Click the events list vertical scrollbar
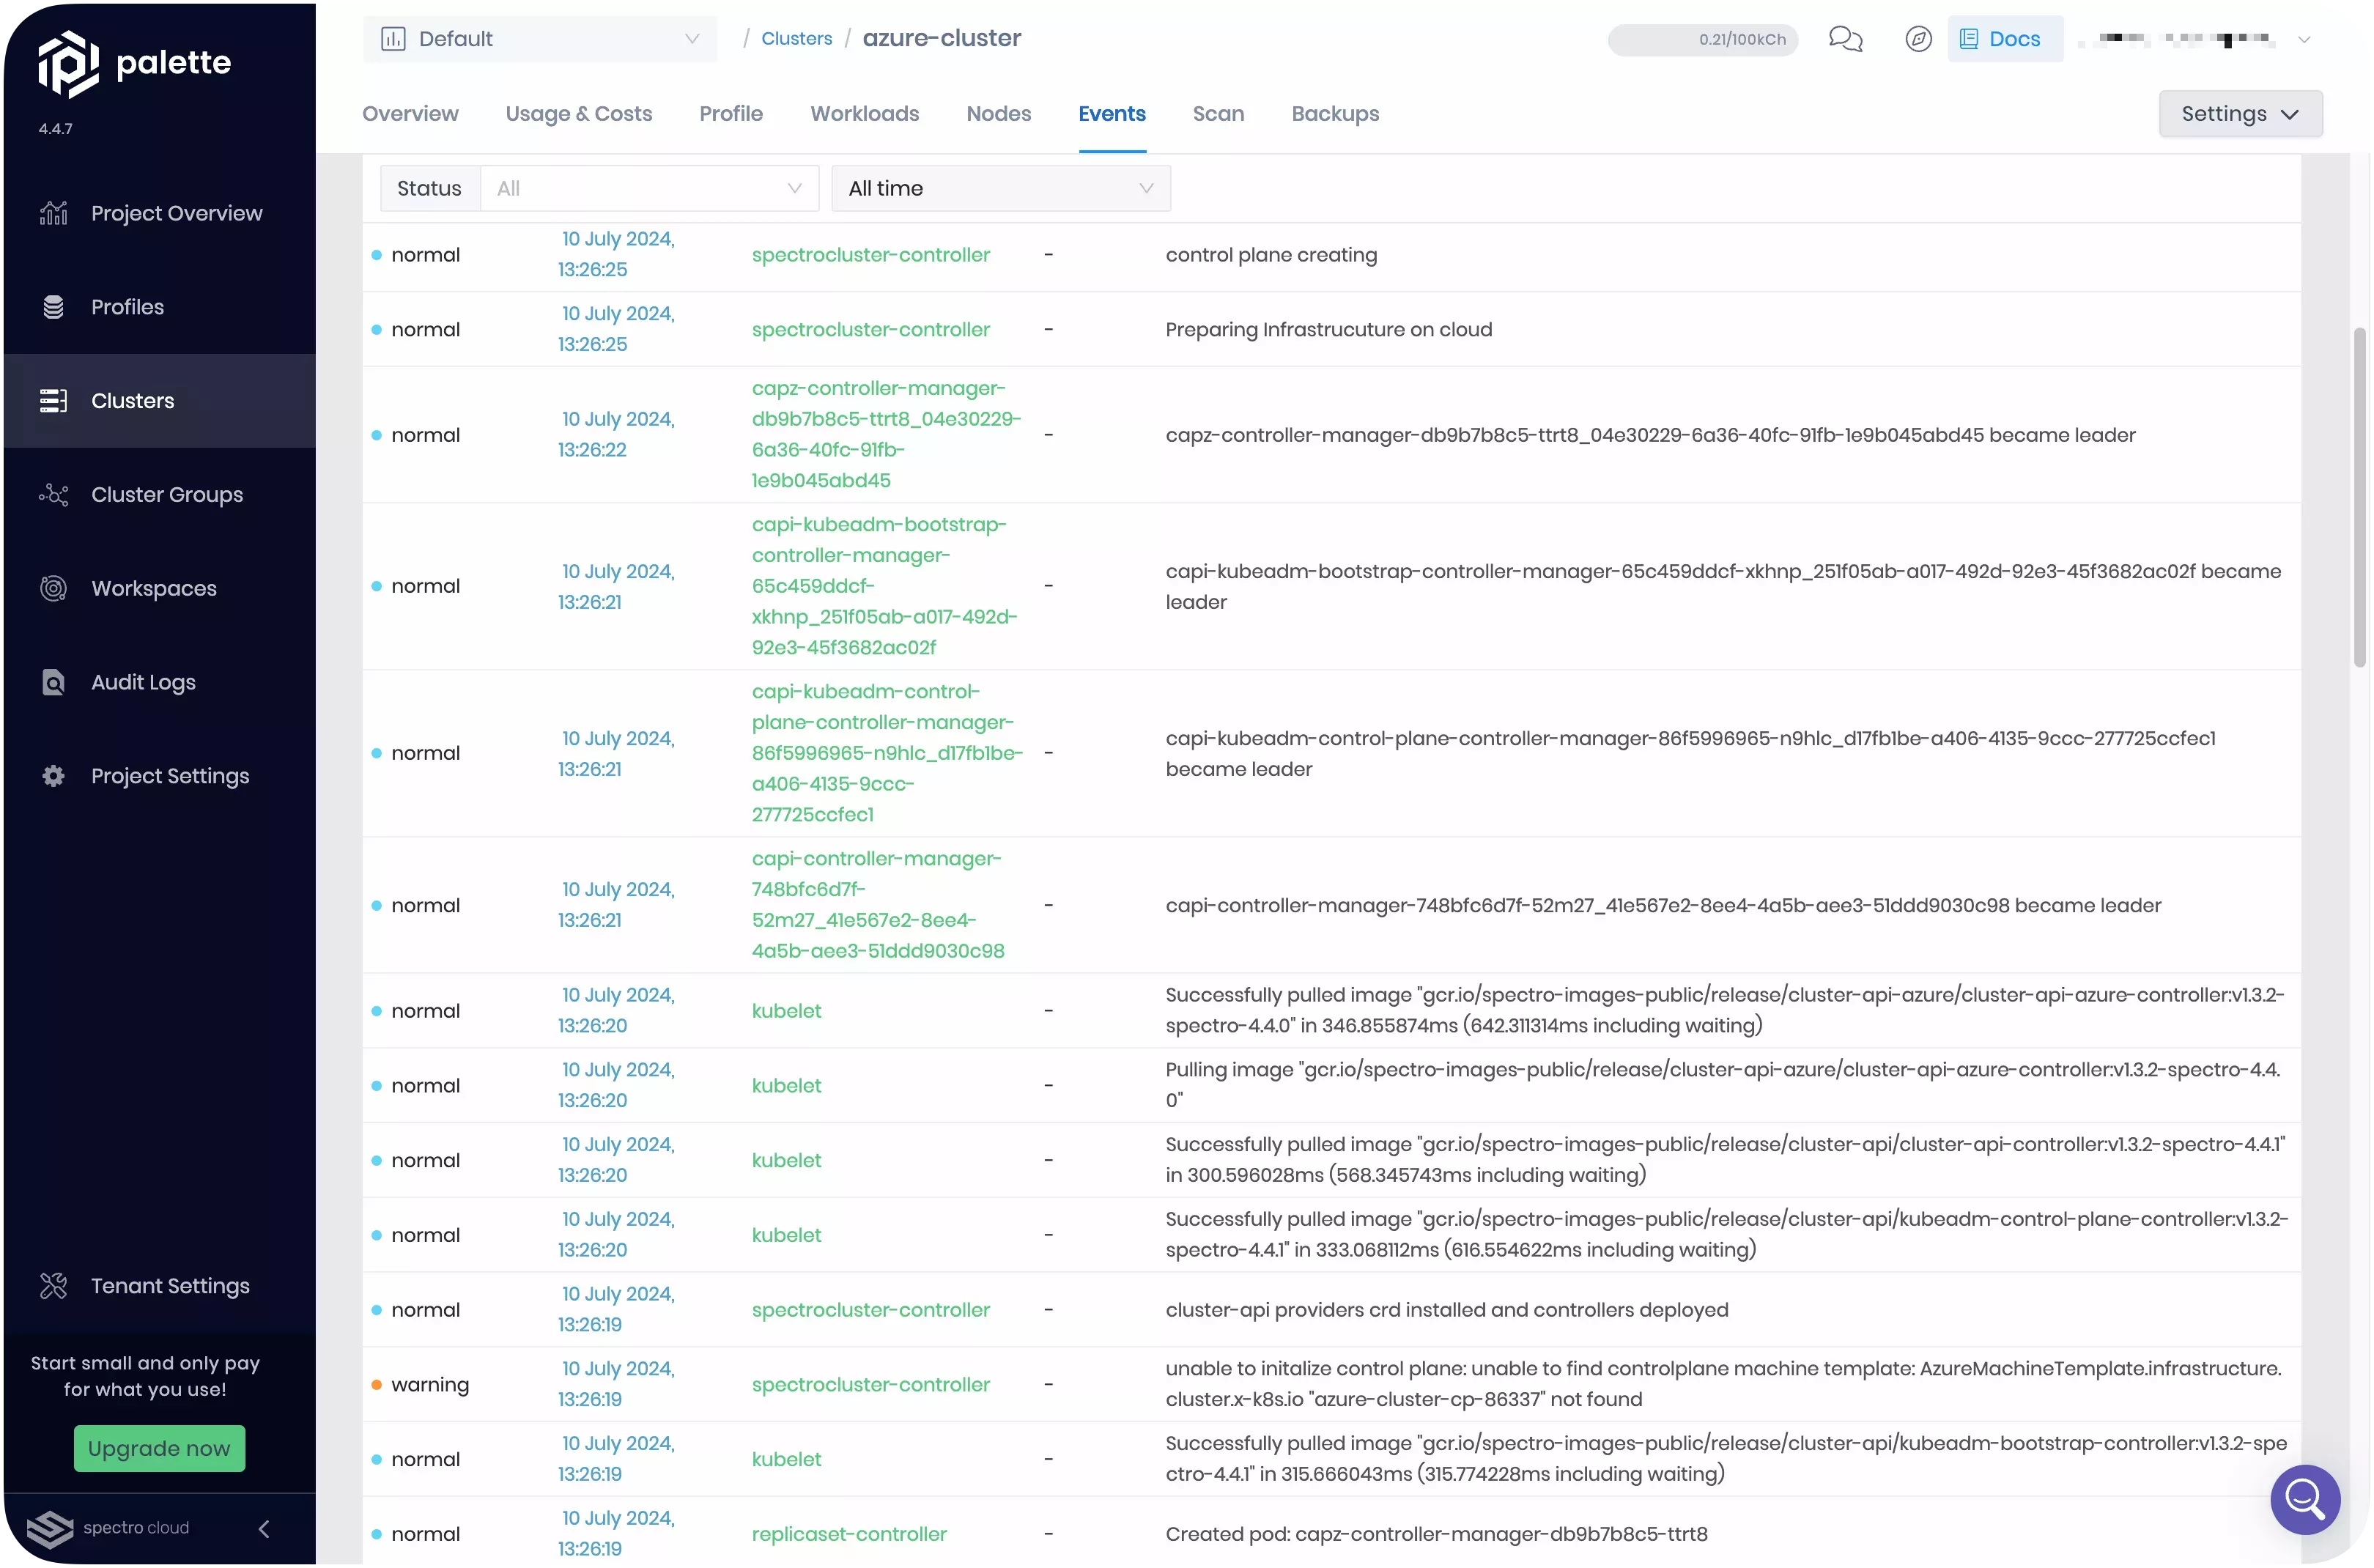 [x=2360, y=496]
